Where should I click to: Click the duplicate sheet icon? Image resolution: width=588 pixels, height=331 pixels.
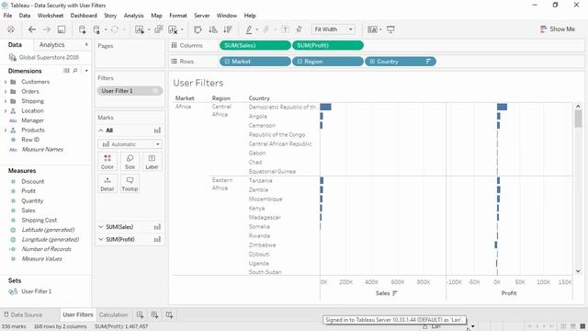pos(159,29)
